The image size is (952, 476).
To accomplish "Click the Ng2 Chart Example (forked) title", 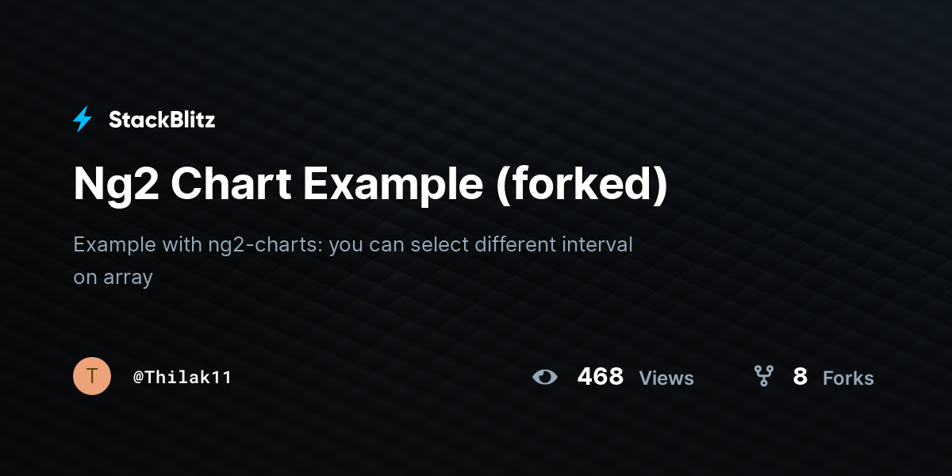I will coord(370,185).
